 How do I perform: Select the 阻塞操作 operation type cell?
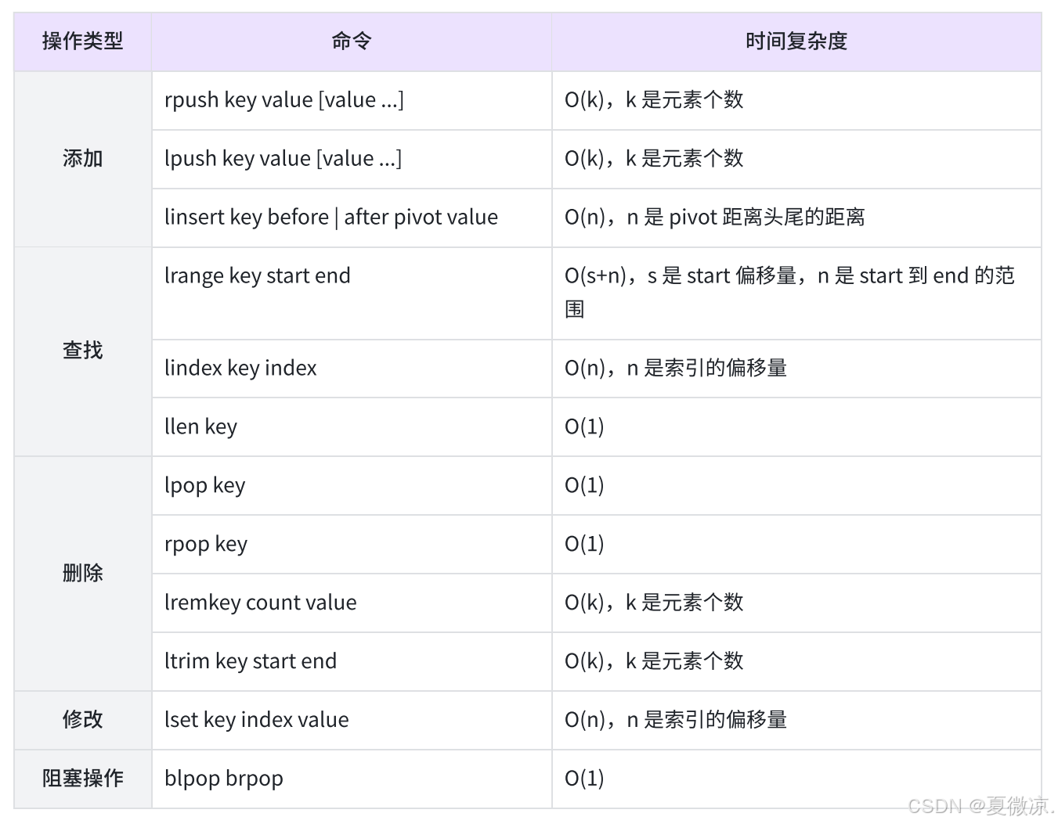82,778
